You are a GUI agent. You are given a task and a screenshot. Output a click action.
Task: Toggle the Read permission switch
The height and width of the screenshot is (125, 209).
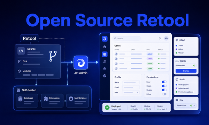164,82
